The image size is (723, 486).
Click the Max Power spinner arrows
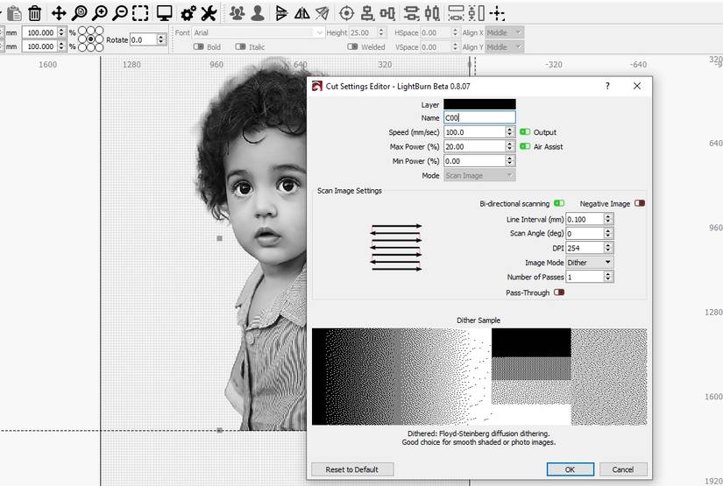[x=509, y=146]
